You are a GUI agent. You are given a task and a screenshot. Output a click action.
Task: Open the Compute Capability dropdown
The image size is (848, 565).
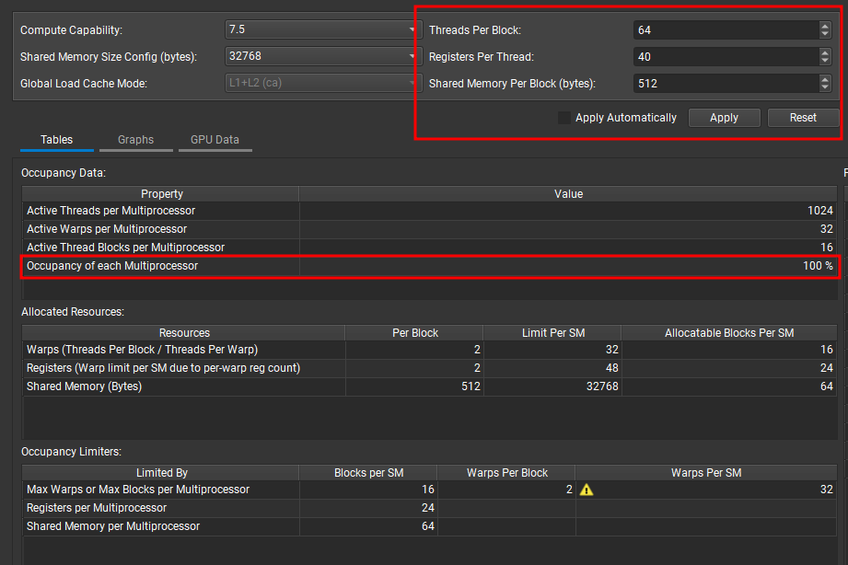pyautogui.click(x=323, y=29)
